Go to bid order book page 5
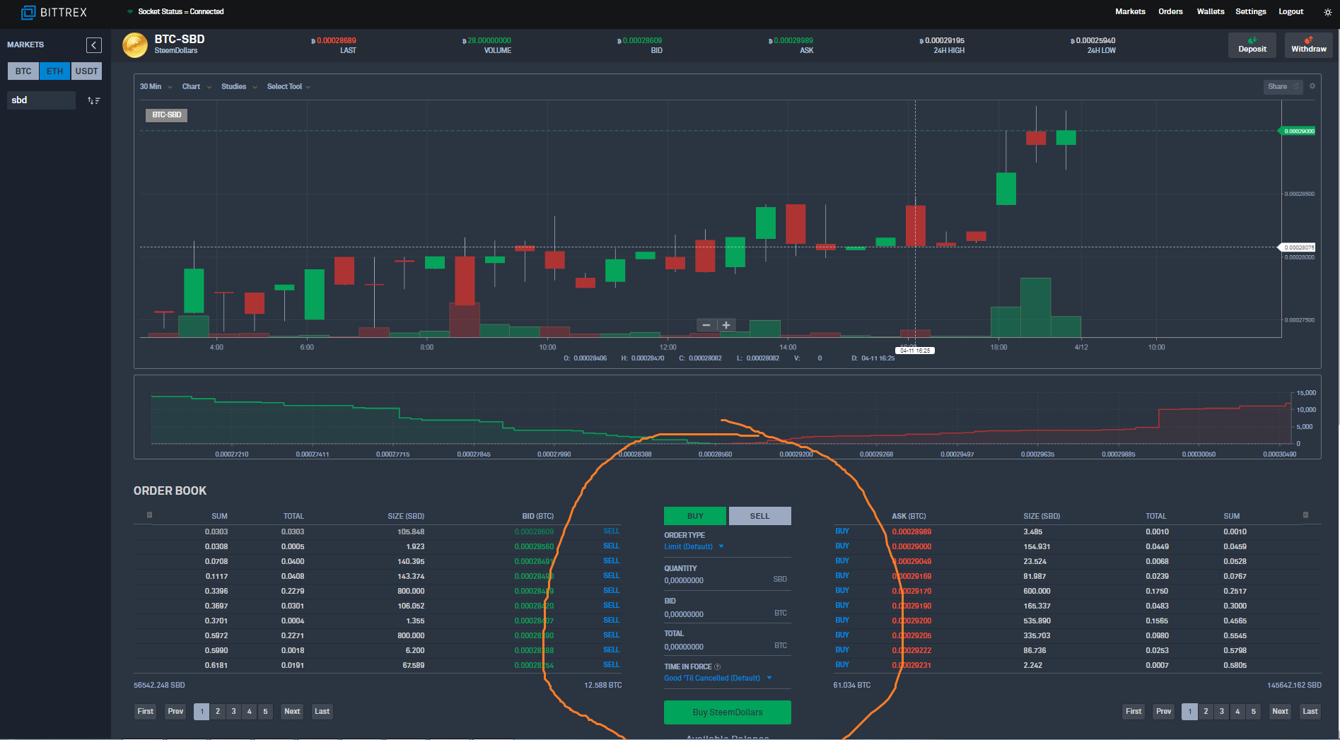This screenshot has height=740, width=1340. point(265,712)
